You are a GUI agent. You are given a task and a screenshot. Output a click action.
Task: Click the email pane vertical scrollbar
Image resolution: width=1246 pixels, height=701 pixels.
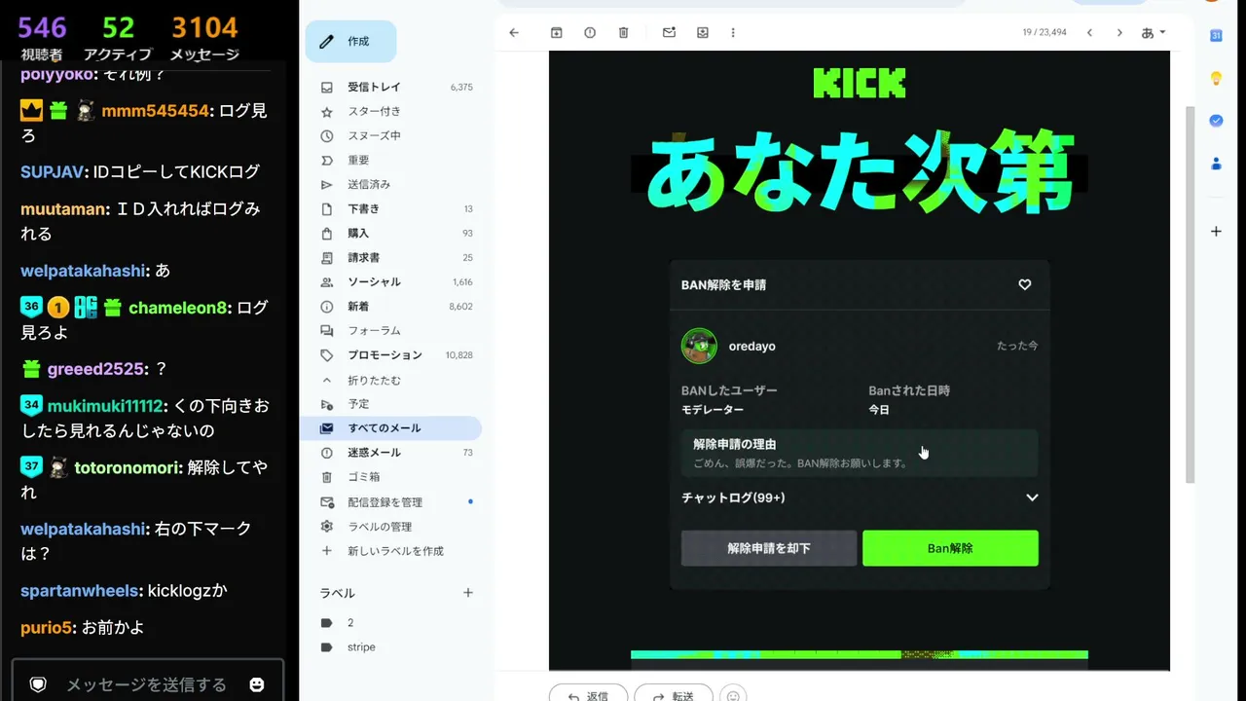pos(1190,294)
